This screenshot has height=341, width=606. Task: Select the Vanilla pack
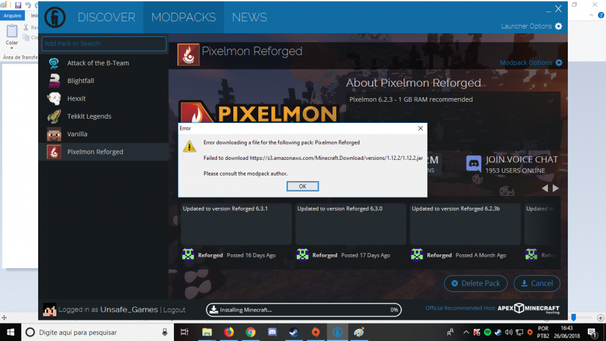103,134
